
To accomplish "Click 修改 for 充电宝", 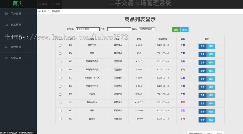I will point(211,95).
